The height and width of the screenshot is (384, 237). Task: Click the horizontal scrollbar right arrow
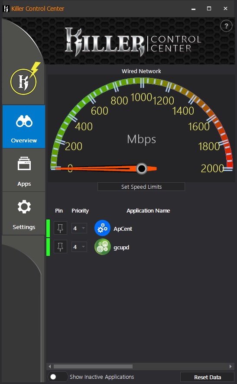pos(231,366)
